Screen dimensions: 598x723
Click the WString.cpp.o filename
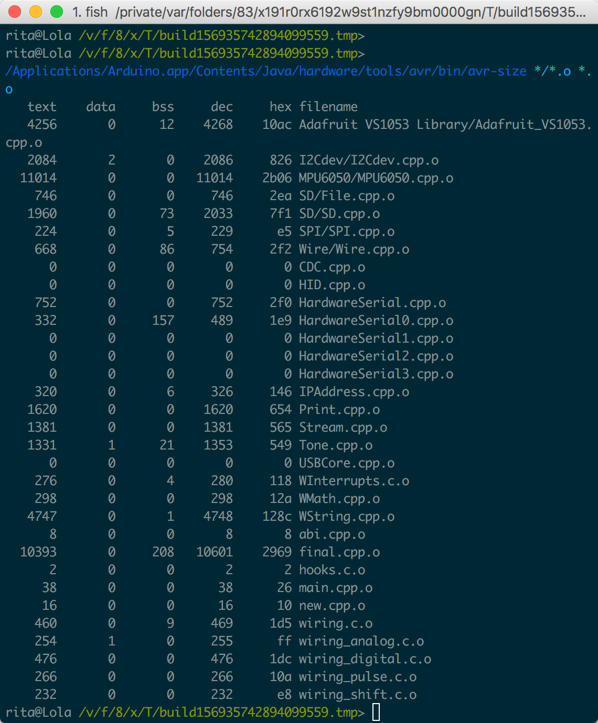point(347,517)
